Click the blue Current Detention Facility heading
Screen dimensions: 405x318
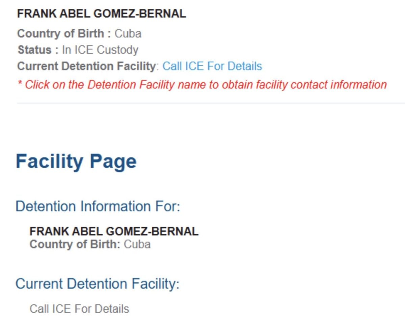pos(97,284)
